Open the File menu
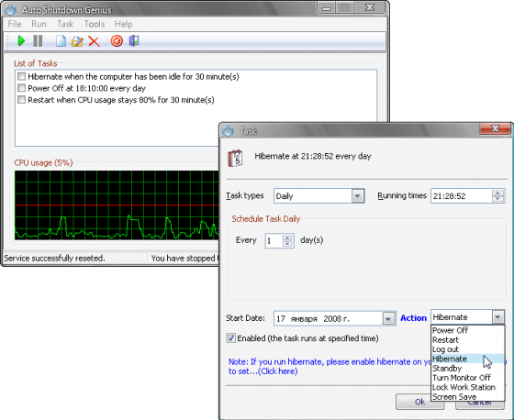This screenshot has height=420, width=514. [15, 24]
